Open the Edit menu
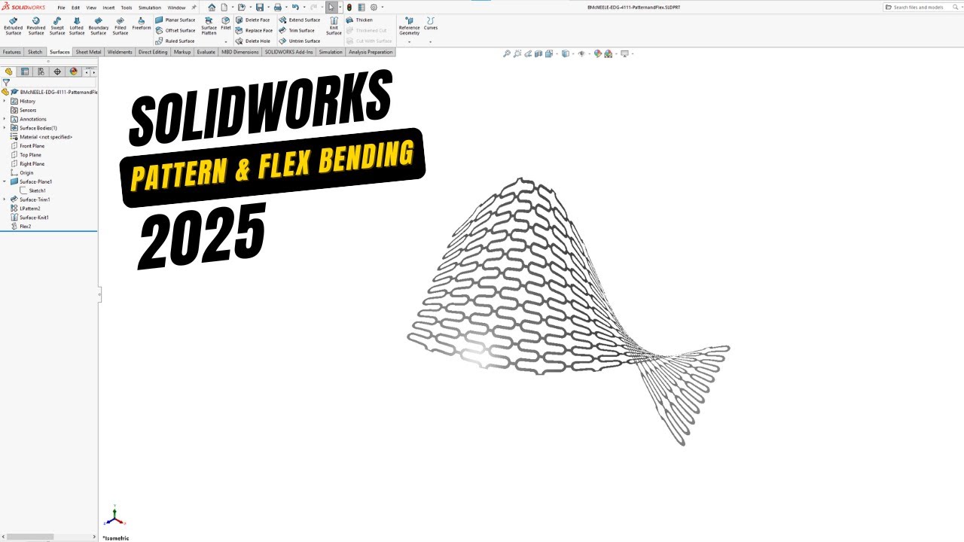Viewport: 964px width, 542px height. pos(75,8)
